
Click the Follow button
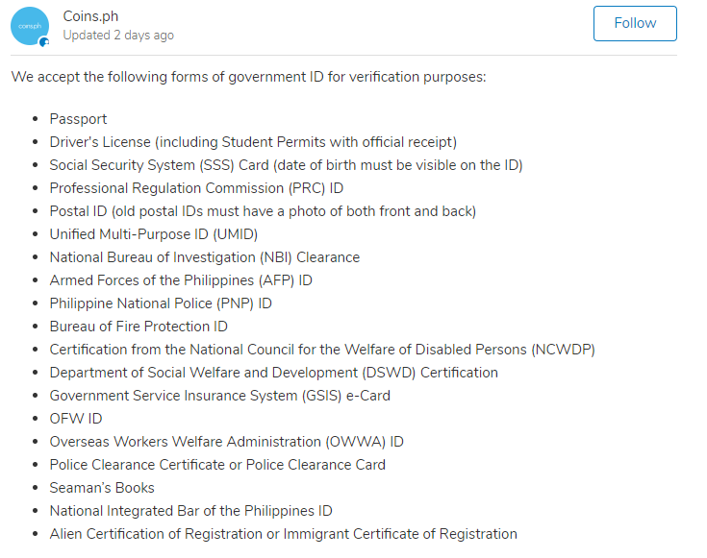tap(635, 23)
